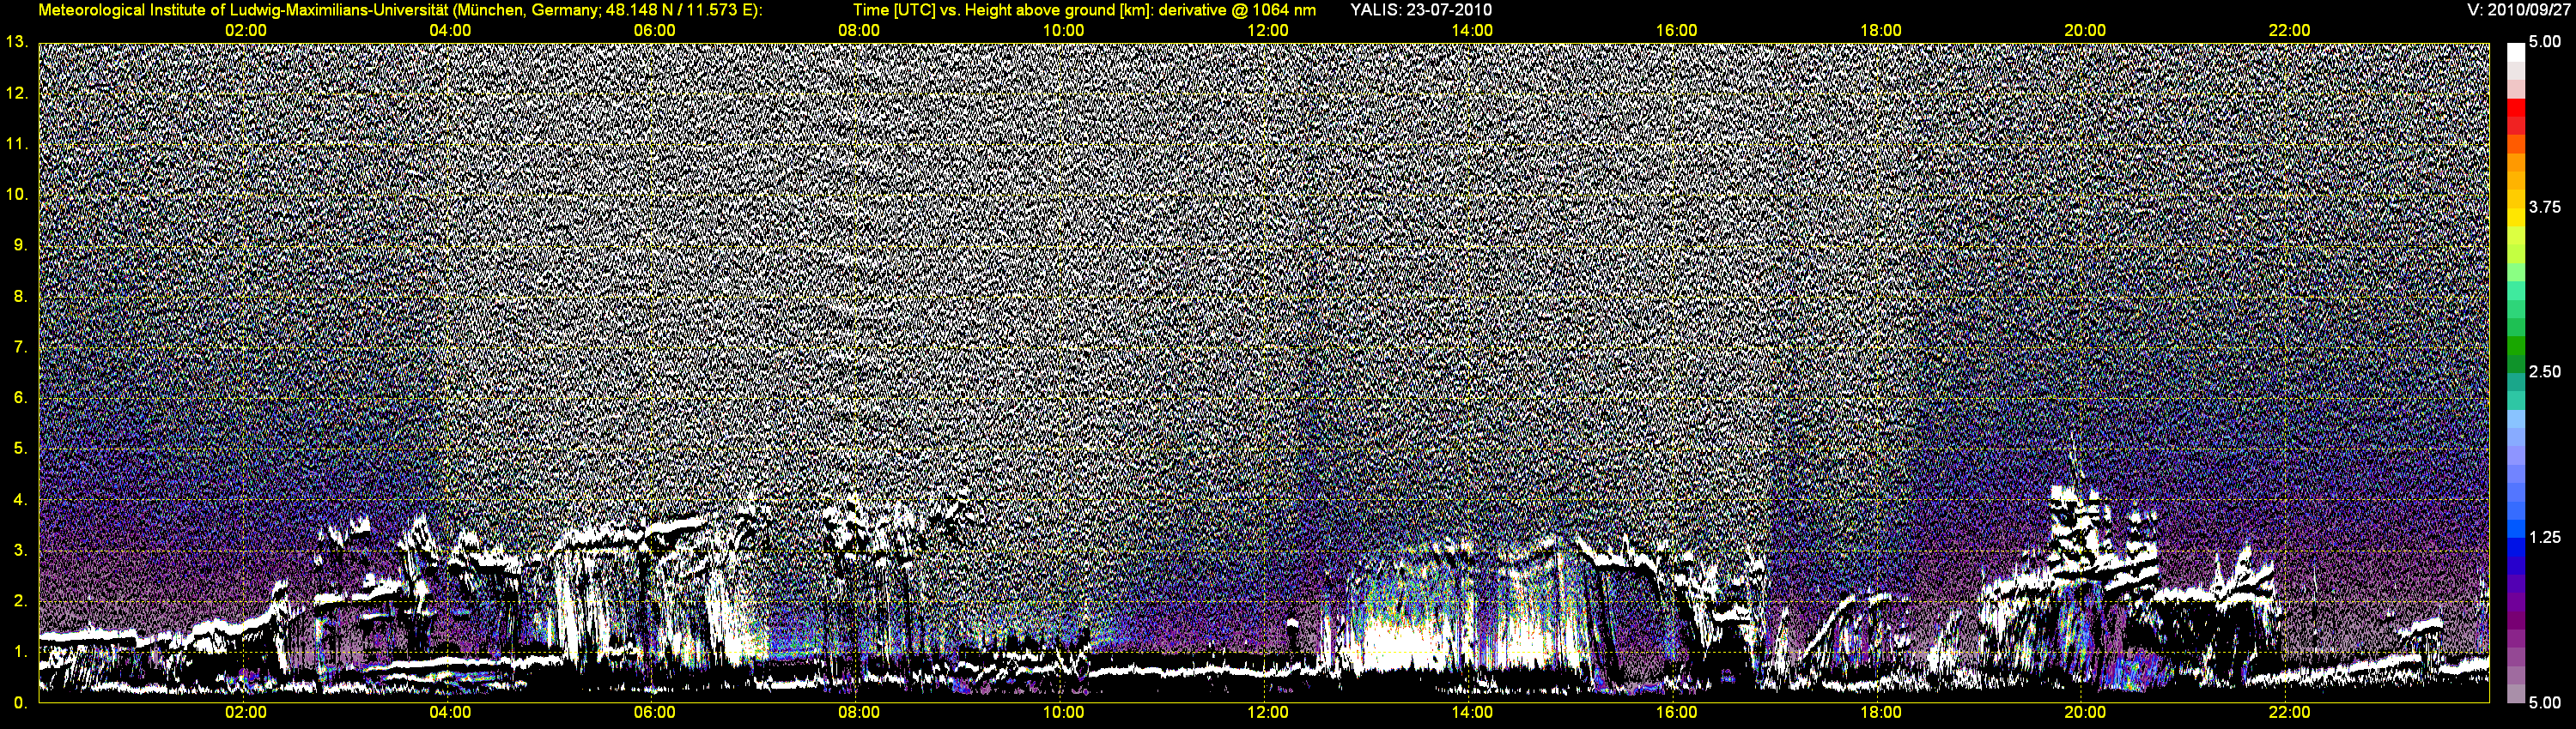Select the 14:00 tick label on the bottom axis
This screenshot has height=729, width=2576.
[x=1472, y=713]
